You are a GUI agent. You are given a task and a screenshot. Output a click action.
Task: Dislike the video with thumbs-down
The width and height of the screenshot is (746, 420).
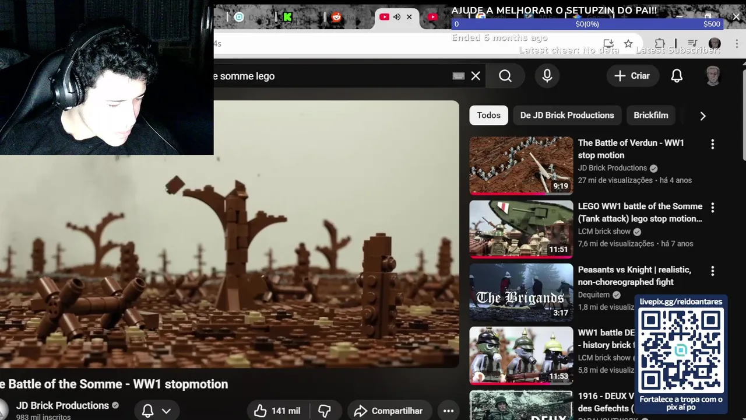coord(325,411)
